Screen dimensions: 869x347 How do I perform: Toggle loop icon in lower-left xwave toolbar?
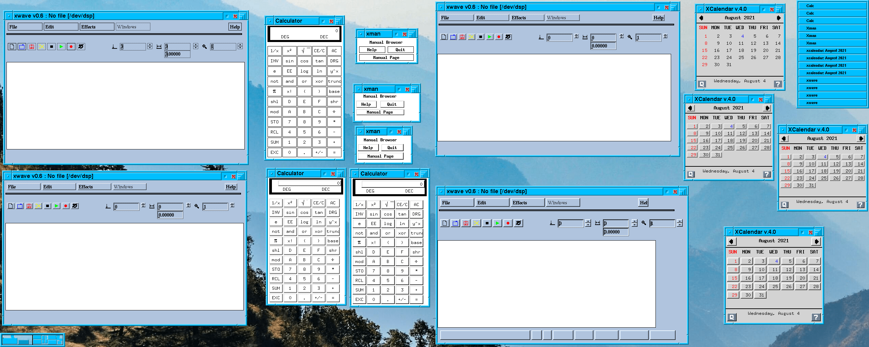click(x=75, y=206)
